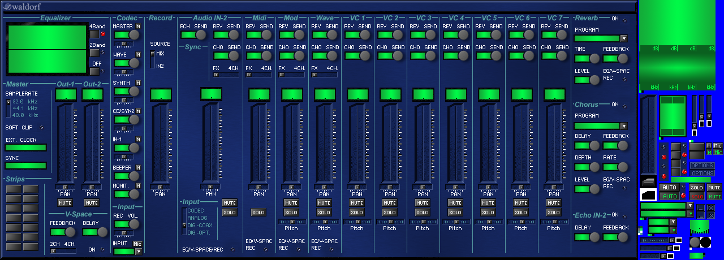Viewport: 724px width, 260px height.
Task: Enable the 4Band equalizer button
Action: pos(94,35)
